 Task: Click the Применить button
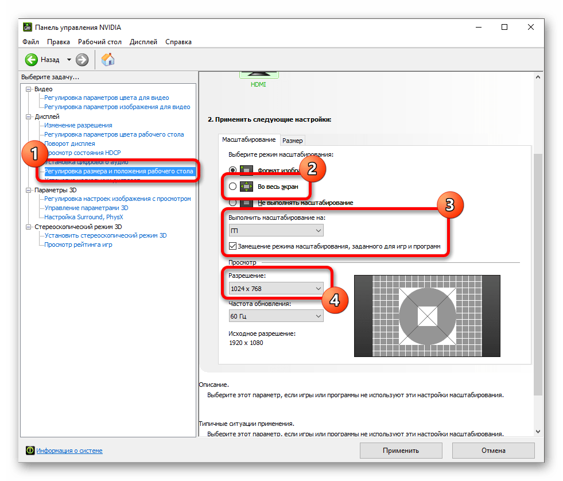coord(401,451)
